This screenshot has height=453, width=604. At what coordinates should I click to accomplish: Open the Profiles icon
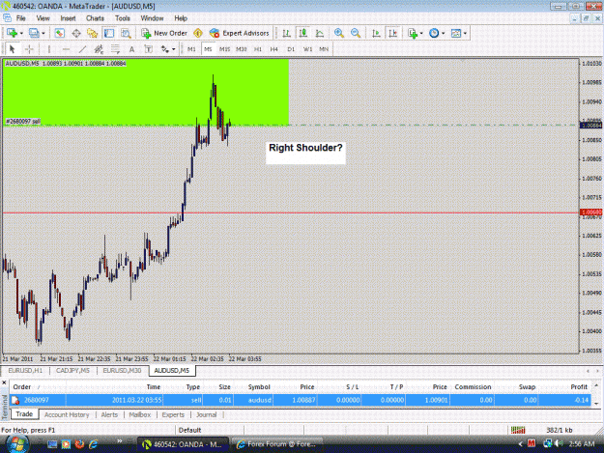pos(34,33)
